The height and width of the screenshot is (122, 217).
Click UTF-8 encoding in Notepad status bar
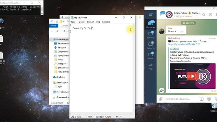pyautogui.click(x=119, y=117)
